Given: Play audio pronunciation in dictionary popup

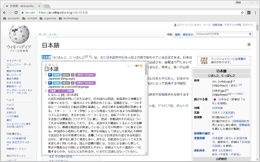Looking at the screenshot, I should [137, 65].
